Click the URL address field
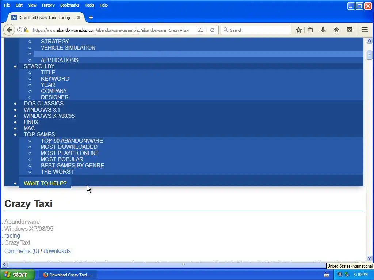The height and width of the screenshot is (280, 374). point(111,30)
